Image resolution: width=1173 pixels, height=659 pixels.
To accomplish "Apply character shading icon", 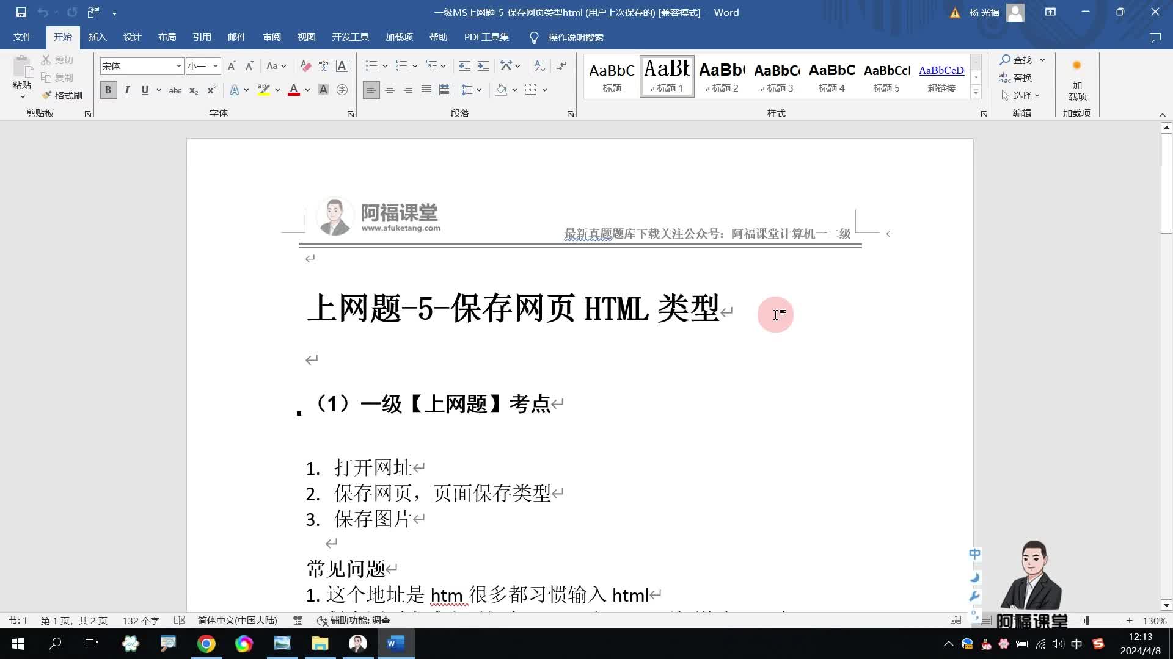I will [324, 90].
